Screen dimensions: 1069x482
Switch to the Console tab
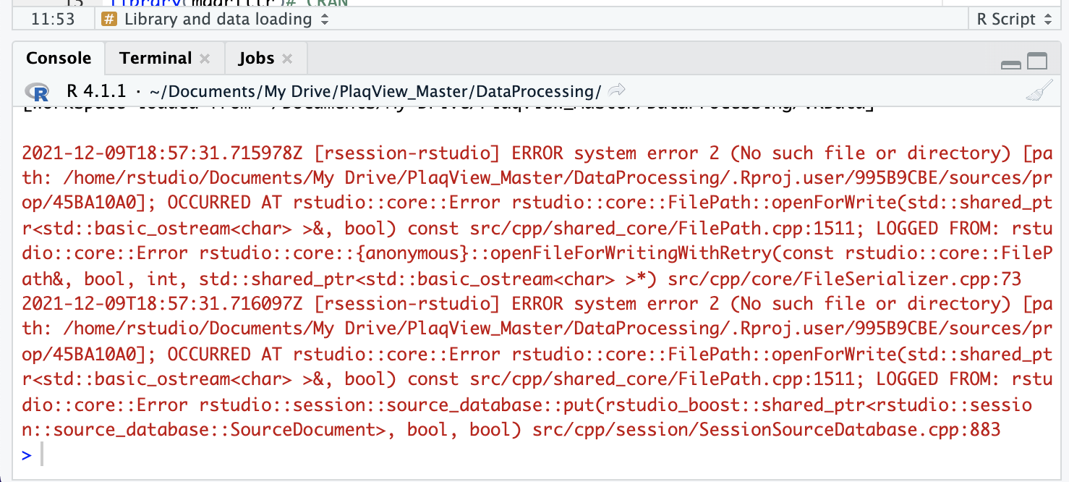59,57
